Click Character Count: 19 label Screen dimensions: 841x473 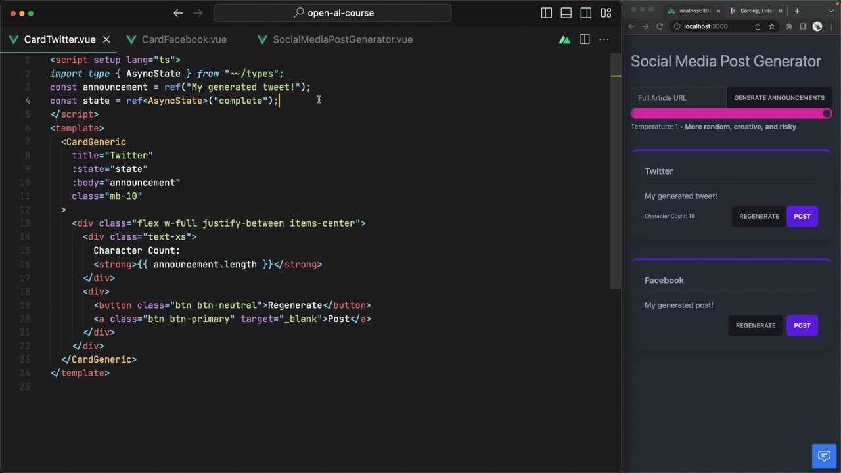(x=670, y=216)
